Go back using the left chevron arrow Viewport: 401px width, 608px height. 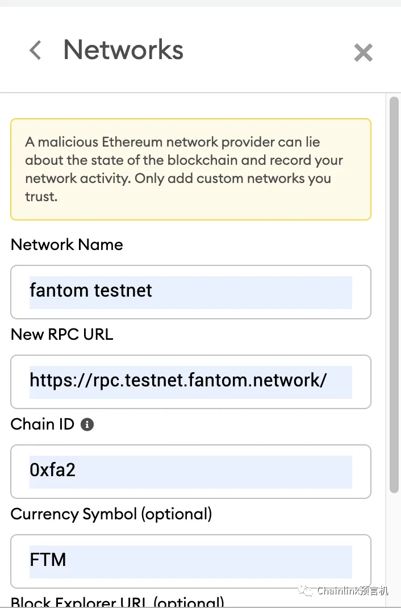tap(35, 50)
